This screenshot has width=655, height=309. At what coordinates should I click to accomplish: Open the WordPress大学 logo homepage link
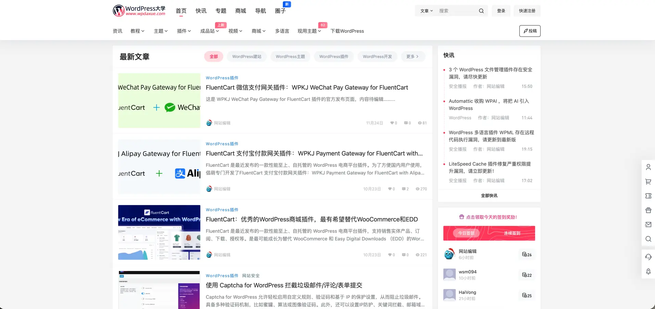pyautogui.click(x=139, y=11)
